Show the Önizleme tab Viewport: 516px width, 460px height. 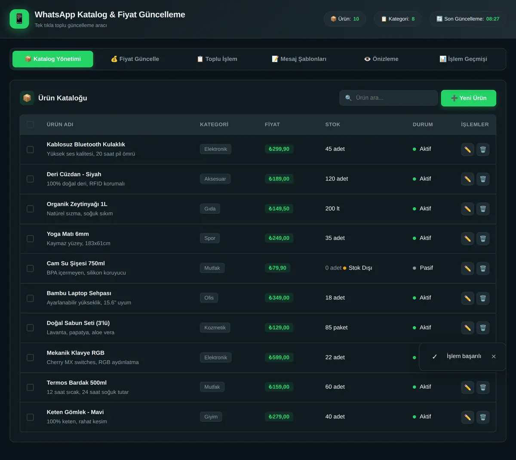(x=381, y=59)
